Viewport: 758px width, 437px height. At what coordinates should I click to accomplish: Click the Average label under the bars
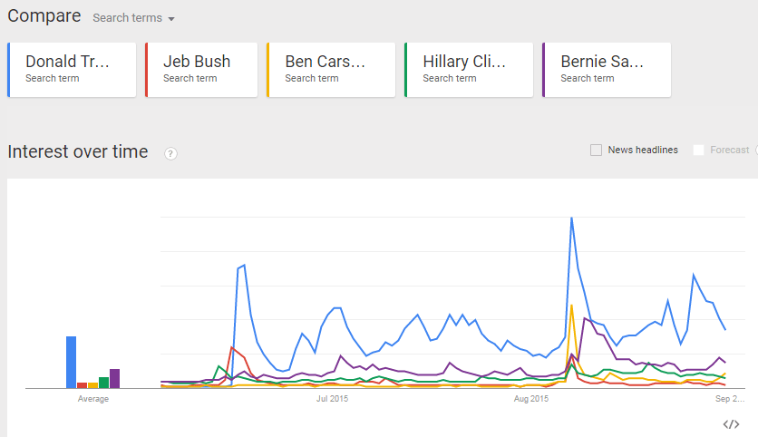coord(92,399)
